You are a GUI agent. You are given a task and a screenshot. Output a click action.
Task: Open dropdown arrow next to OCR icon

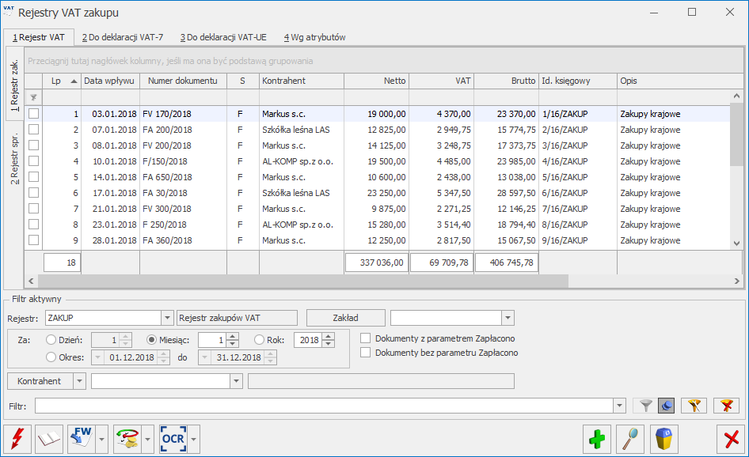(193, 439)
